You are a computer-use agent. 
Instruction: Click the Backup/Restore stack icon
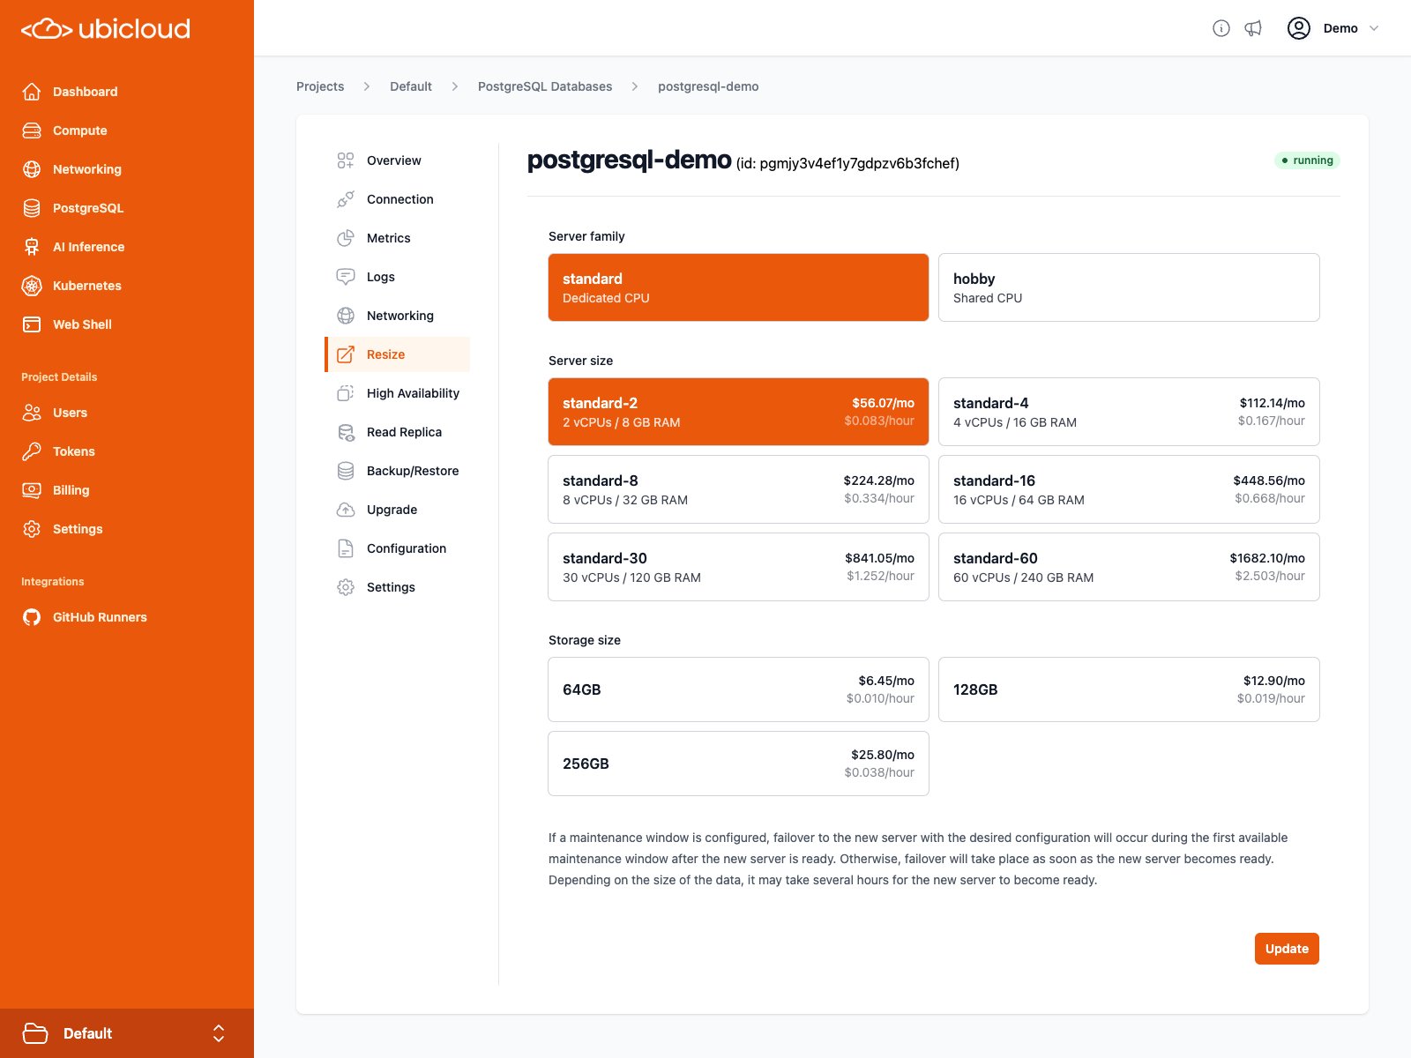[346, 471]
